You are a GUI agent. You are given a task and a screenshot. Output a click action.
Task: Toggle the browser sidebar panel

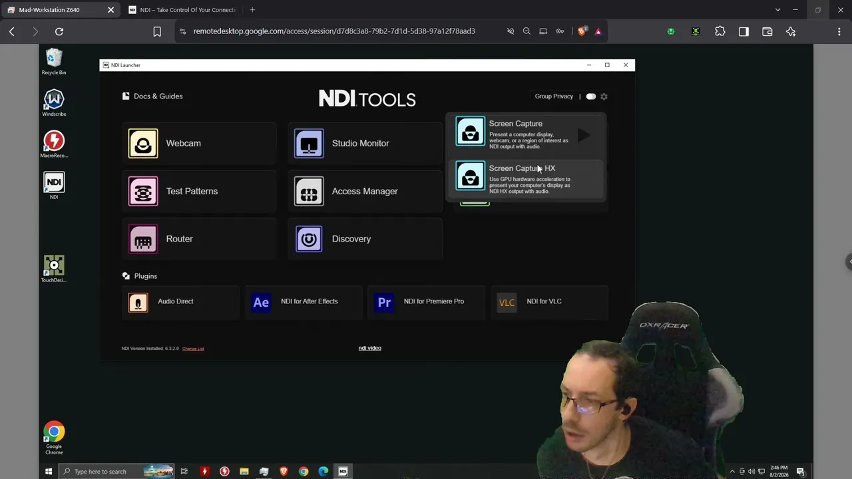744,31
